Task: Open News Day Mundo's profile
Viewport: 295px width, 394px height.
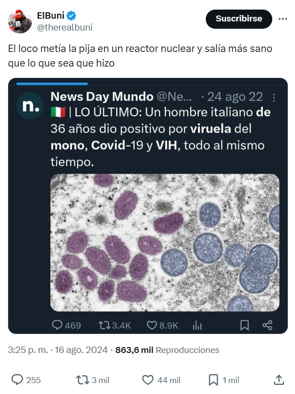Action: [102, 97]
